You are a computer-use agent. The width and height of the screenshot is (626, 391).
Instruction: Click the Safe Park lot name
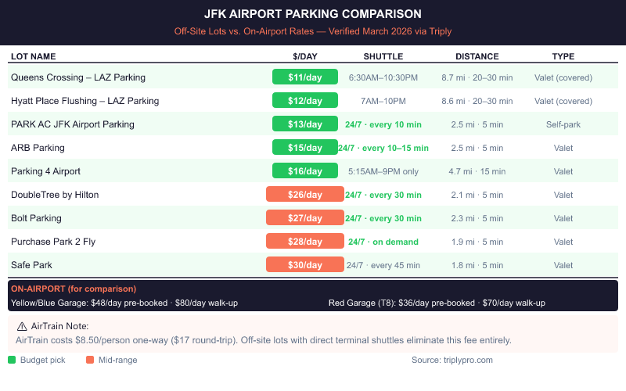click(31, 265)
